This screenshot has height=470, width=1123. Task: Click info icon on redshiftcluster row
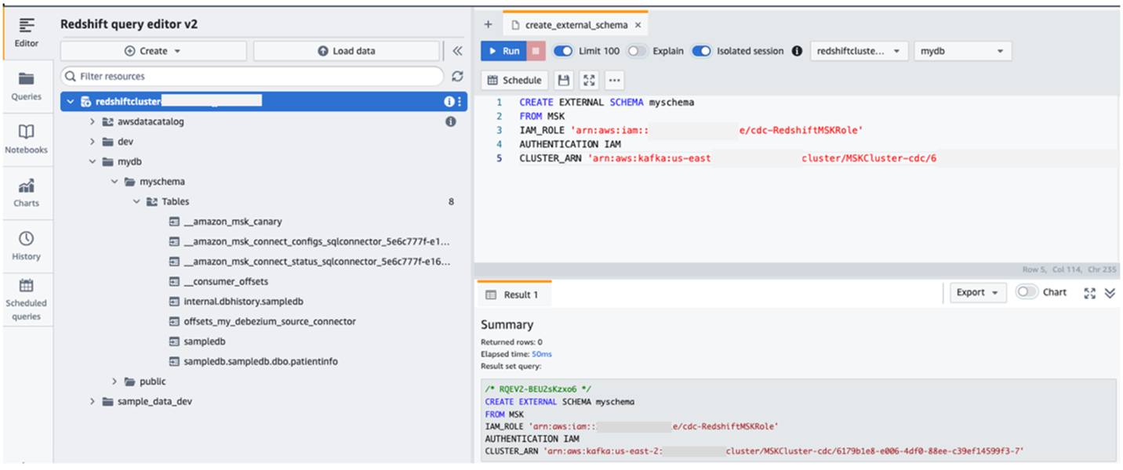click(449, 102)
